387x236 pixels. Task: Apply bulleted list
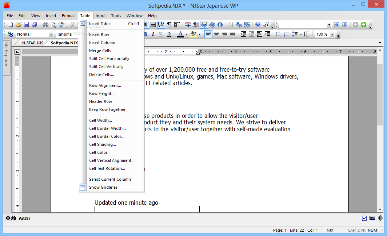(x=278, y=34)
